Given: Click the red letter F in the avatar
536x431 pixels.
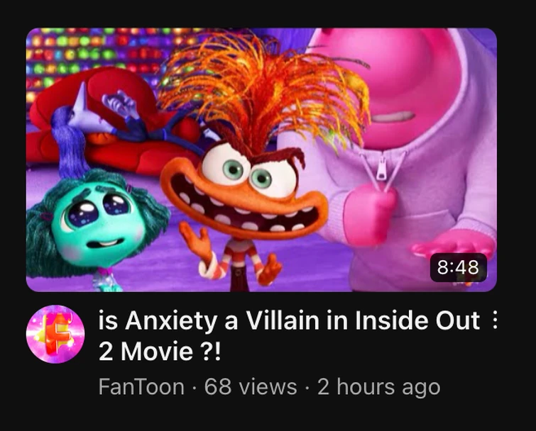Looking at the screenshot, I should click(x=56, y=332).
